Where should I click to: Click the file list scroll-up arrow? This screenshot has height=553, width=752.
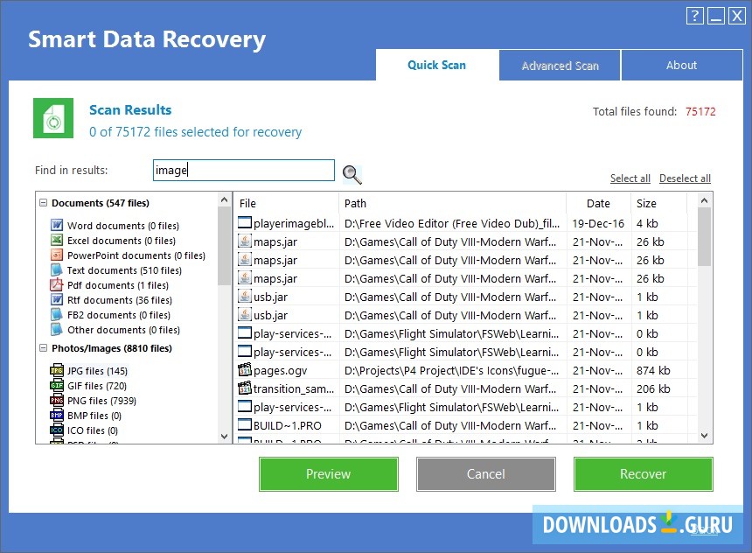tap(704, 200)
